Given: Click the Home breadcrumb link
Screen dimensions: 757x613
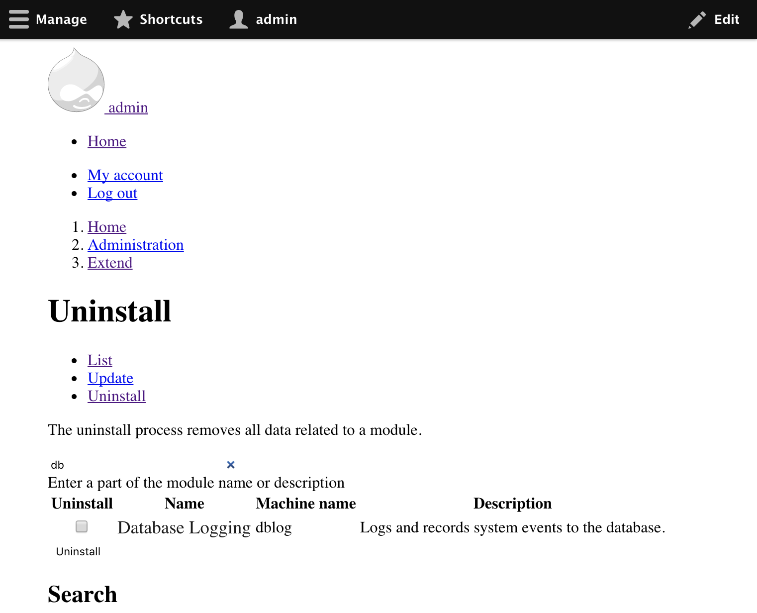Looking at the screenshot, I should tap(107, 227).
